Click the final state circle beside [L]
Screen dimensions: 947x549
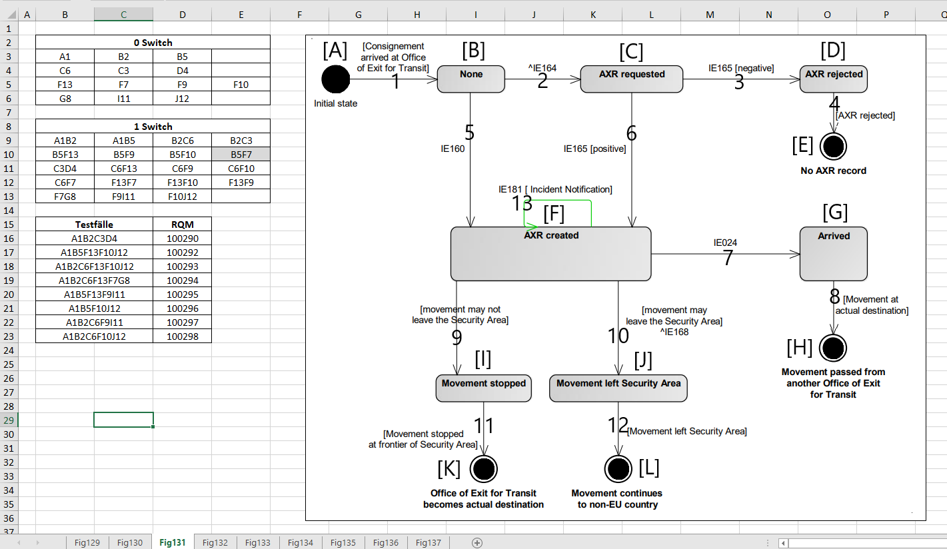click(618, 468)
